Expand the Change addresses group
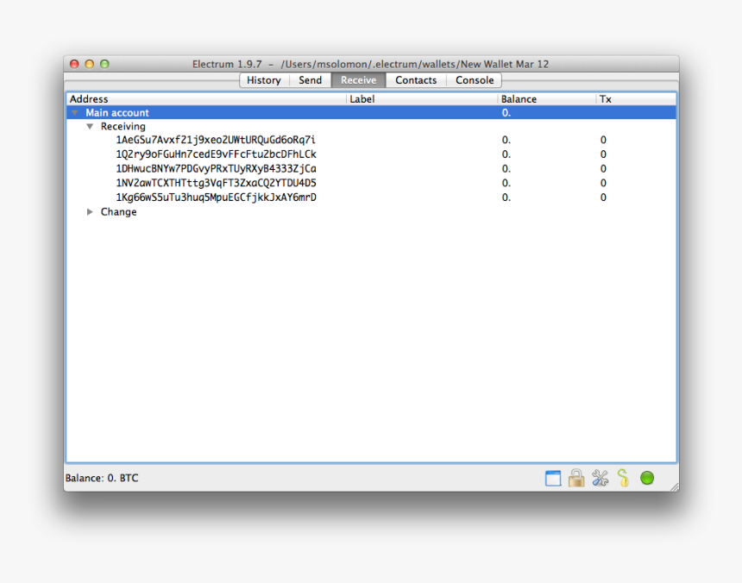This screenshot has height=583, width=742. [x=90, y=212]
